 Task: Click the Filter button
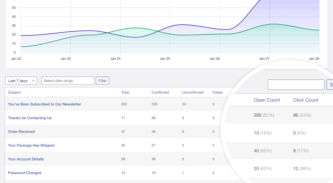102,81
